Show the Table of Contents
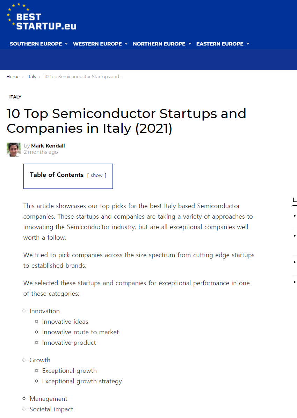The height and width of the screenshot is (418, 297). 96,176
